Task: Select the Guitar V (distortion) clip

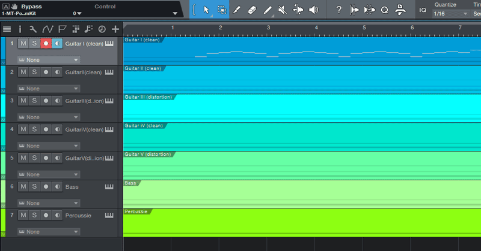Action: 302,165
